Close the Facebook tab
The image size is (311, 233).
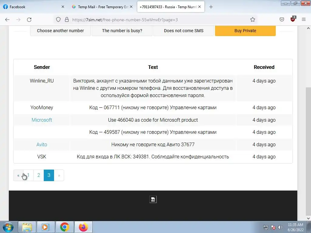pyautogui.click(x=63, y=7)
